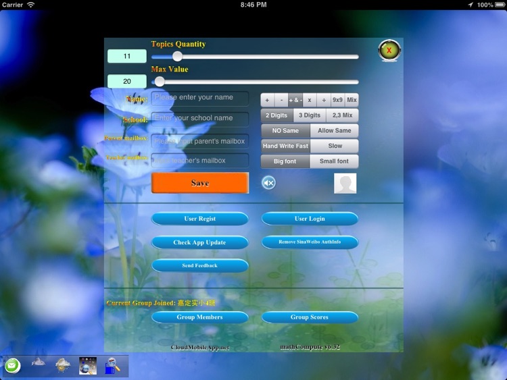The width and height of the screenshot is (507, 380).
Task: Select the NO Same option
Action: [x=285, y=131]
